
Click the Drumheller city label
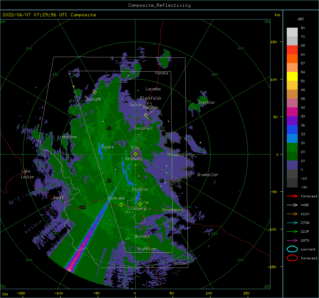[x=208, y=175]
